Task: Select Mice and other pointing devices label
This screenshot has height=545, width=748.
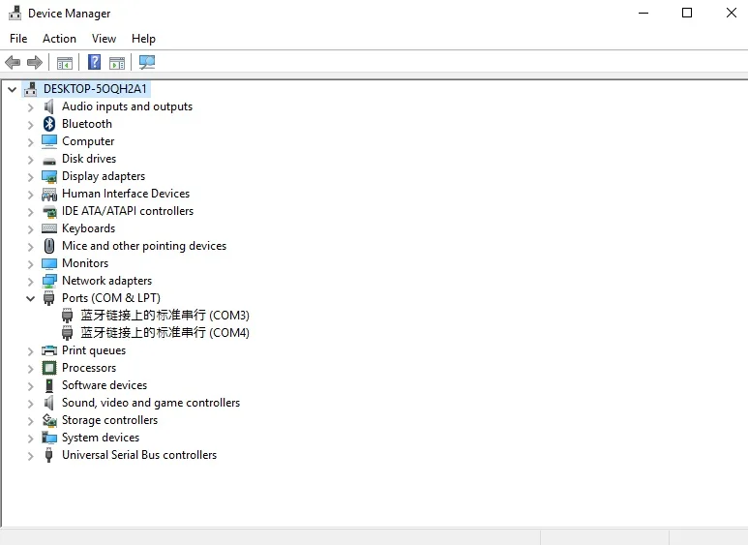Action: click(144, 246)
